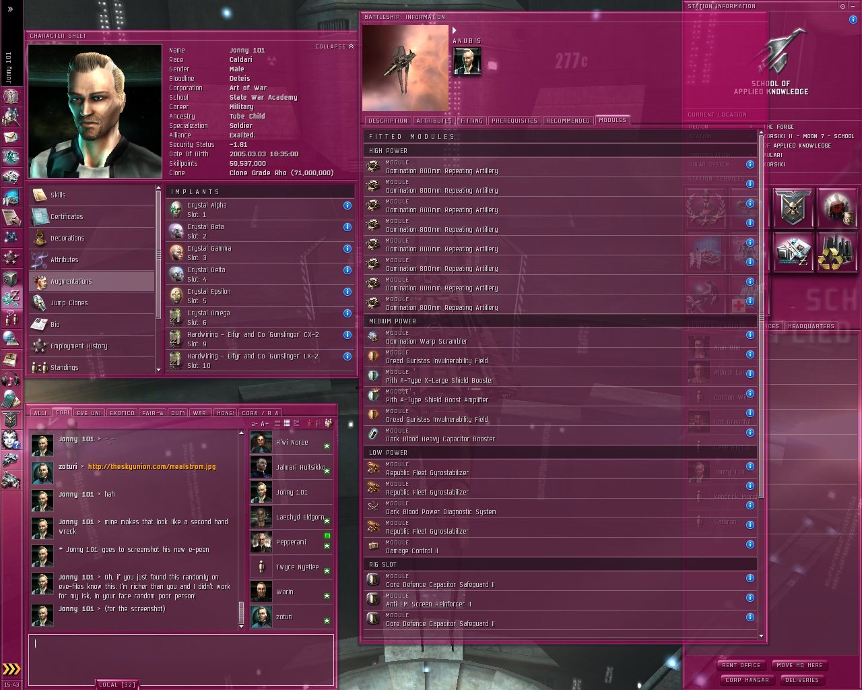The height and width of the screenshot is (690, 862).
Task: Show info for Hardwiring 'Gunslinger' CX-2 implant
Action: (x=347, y=335)
